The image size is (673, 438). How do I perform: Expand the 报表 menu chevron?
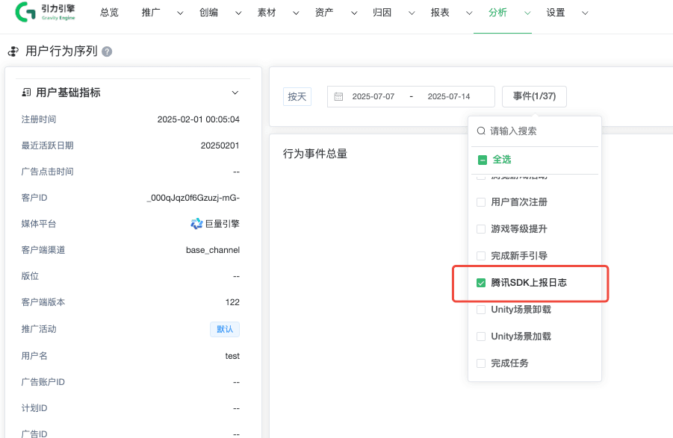[469, 13]
